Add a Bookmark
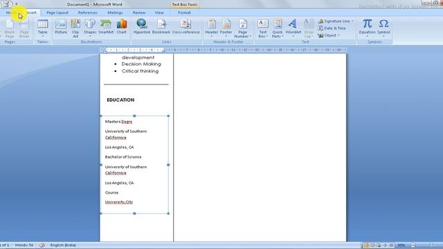 [161, 27]
